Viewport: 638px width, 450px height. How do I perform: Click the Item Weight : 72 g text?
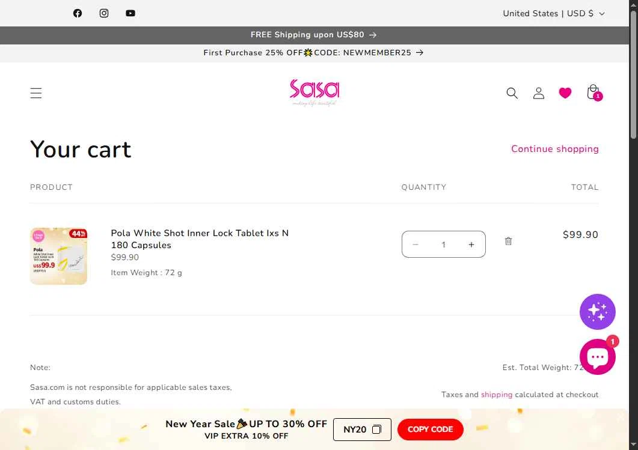pos(147,272)
